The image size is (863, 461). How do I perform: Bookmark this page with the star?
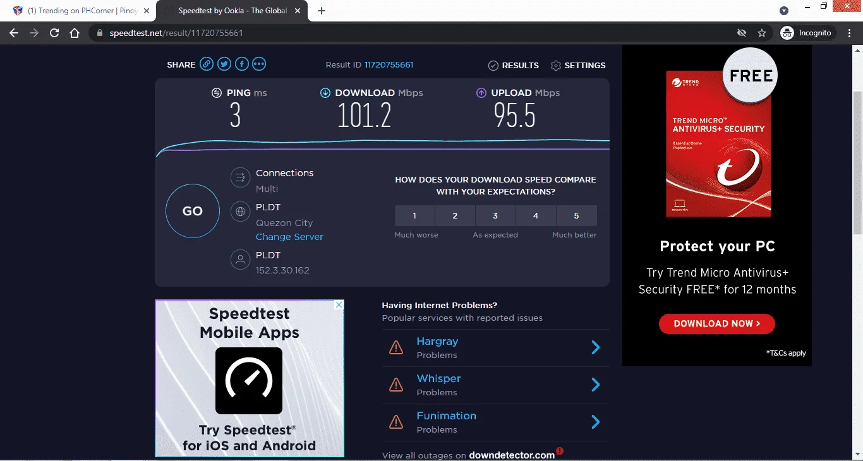point(762,33)
